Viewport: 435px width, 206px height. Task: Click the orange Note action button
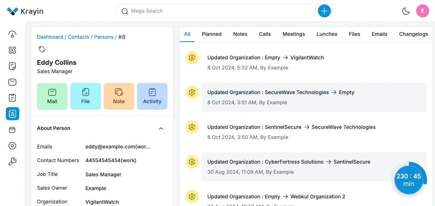pyautogui.click(x=119, y=96)
